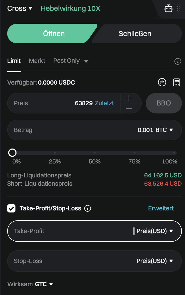
Task: Set the amount slider to 50%
Action: pyautogui.click(x=95, y=153)
